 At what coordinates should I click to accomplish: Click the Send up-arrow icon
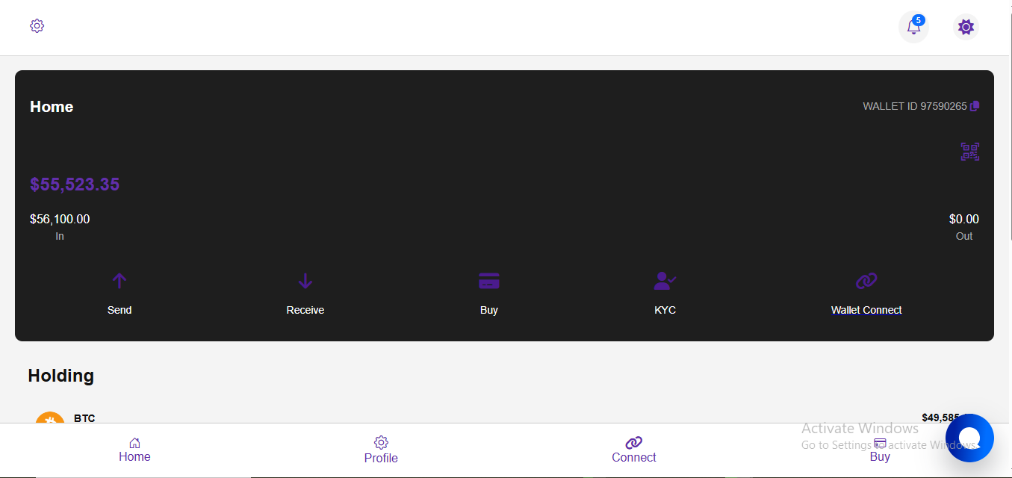[x=119, y=282]
